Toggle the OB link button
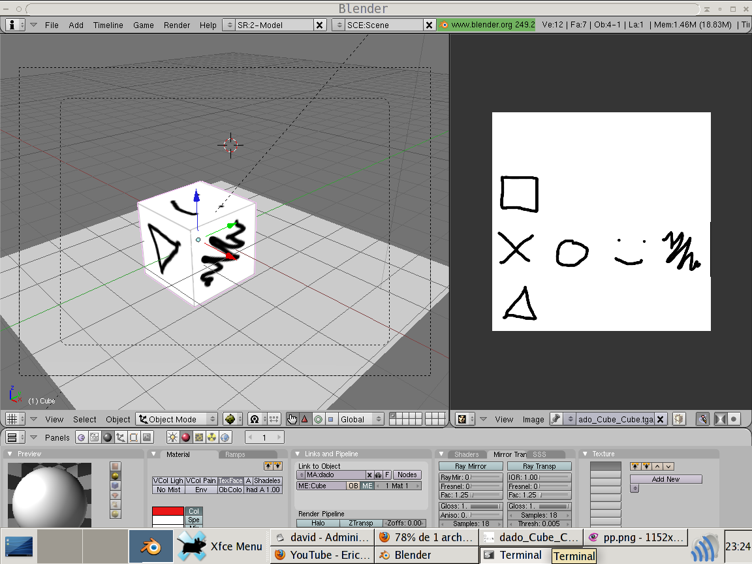752x564 pixels. point(353,486)
